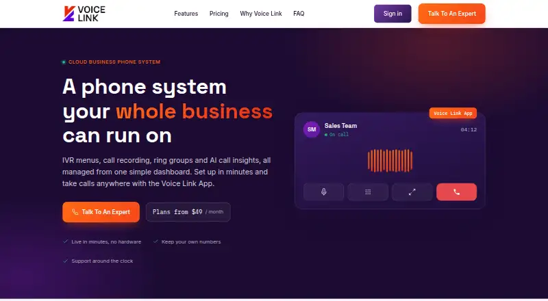The width and height of the screenshot is (548, 301).
Task: Click the Voice Link logo
Action: [84, 14]
